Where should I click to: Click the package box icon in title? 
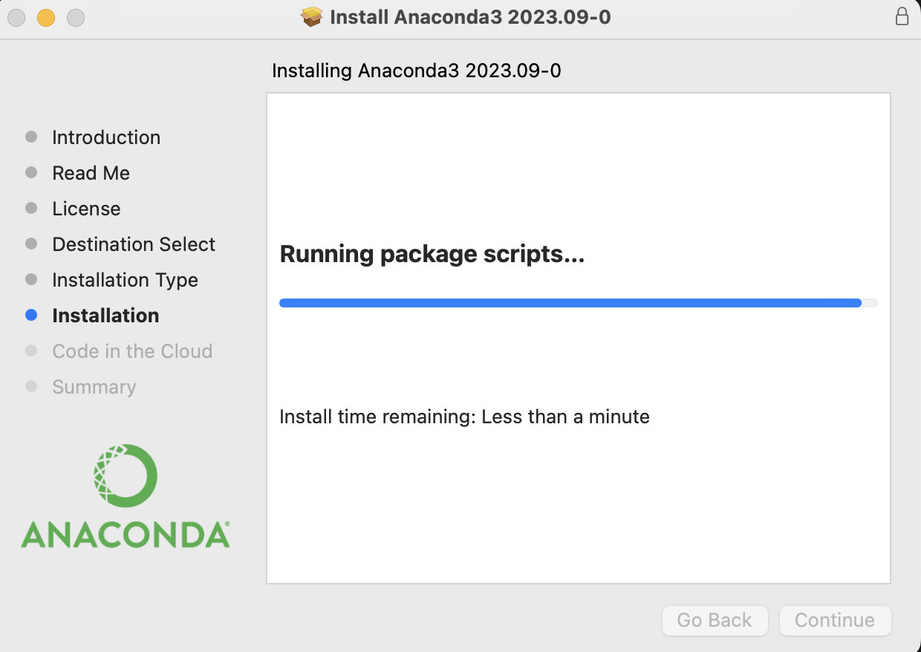point(313,16)
